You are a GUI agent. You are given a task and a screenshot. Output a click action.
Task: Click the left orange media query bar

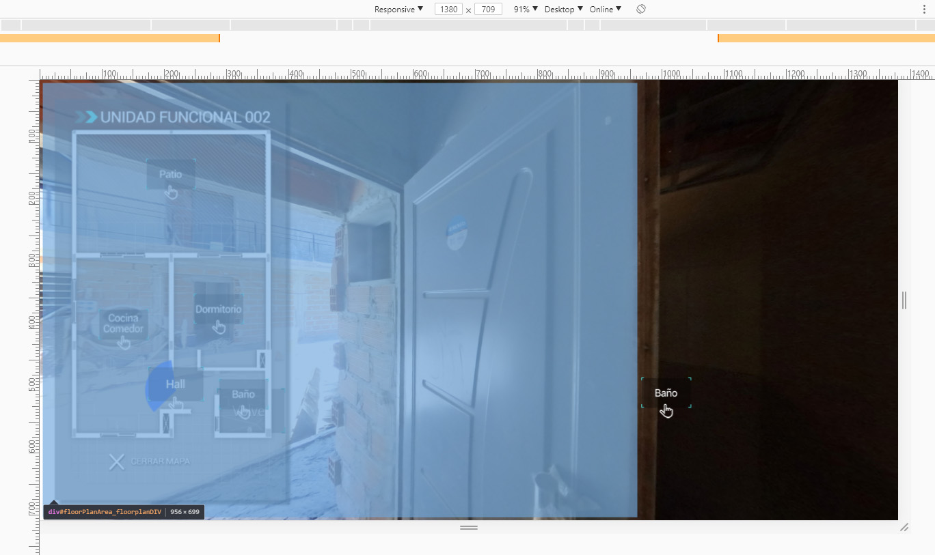click(x=109, y=38)
